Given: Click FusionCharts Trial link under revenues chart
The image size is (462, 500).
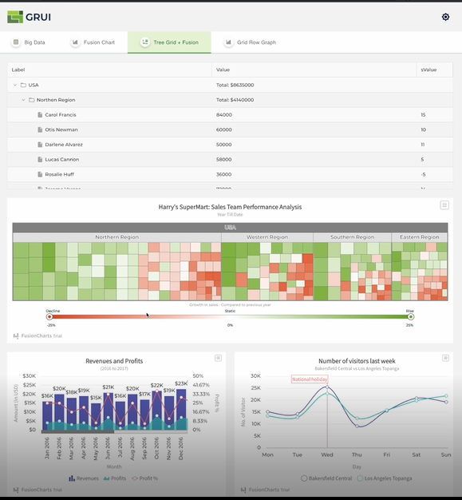Looking at the screenshot, I should pyautogui.click(x=38, y=490).
